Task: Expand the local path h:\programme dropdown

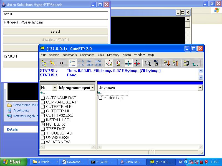Action: coord(92,88)
